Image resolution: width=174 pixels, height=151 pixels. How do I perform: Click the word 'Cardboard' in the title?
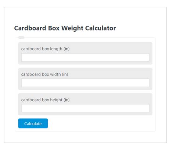coord(30,28)
